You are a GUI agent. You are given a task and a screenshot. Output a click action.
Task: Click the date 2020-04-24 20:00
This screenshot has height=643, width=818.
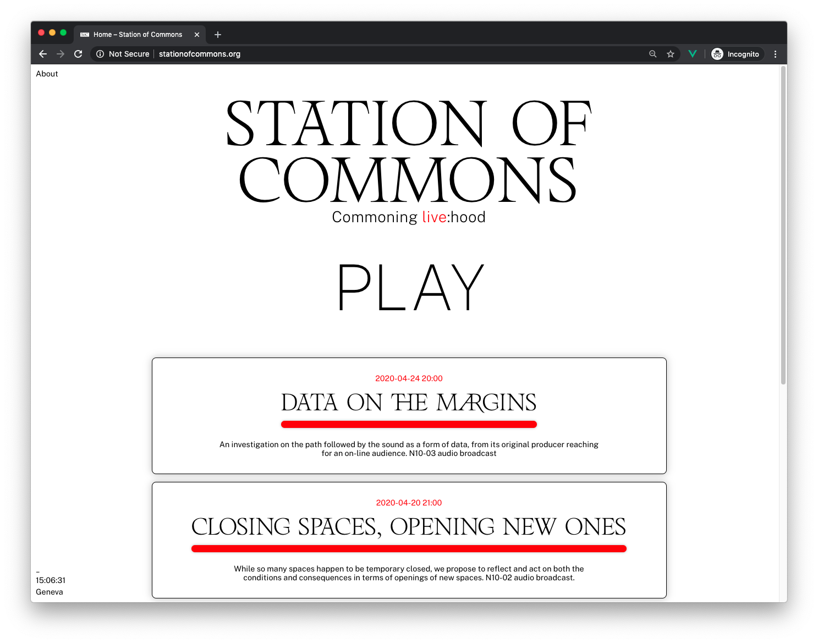point(409,378)
